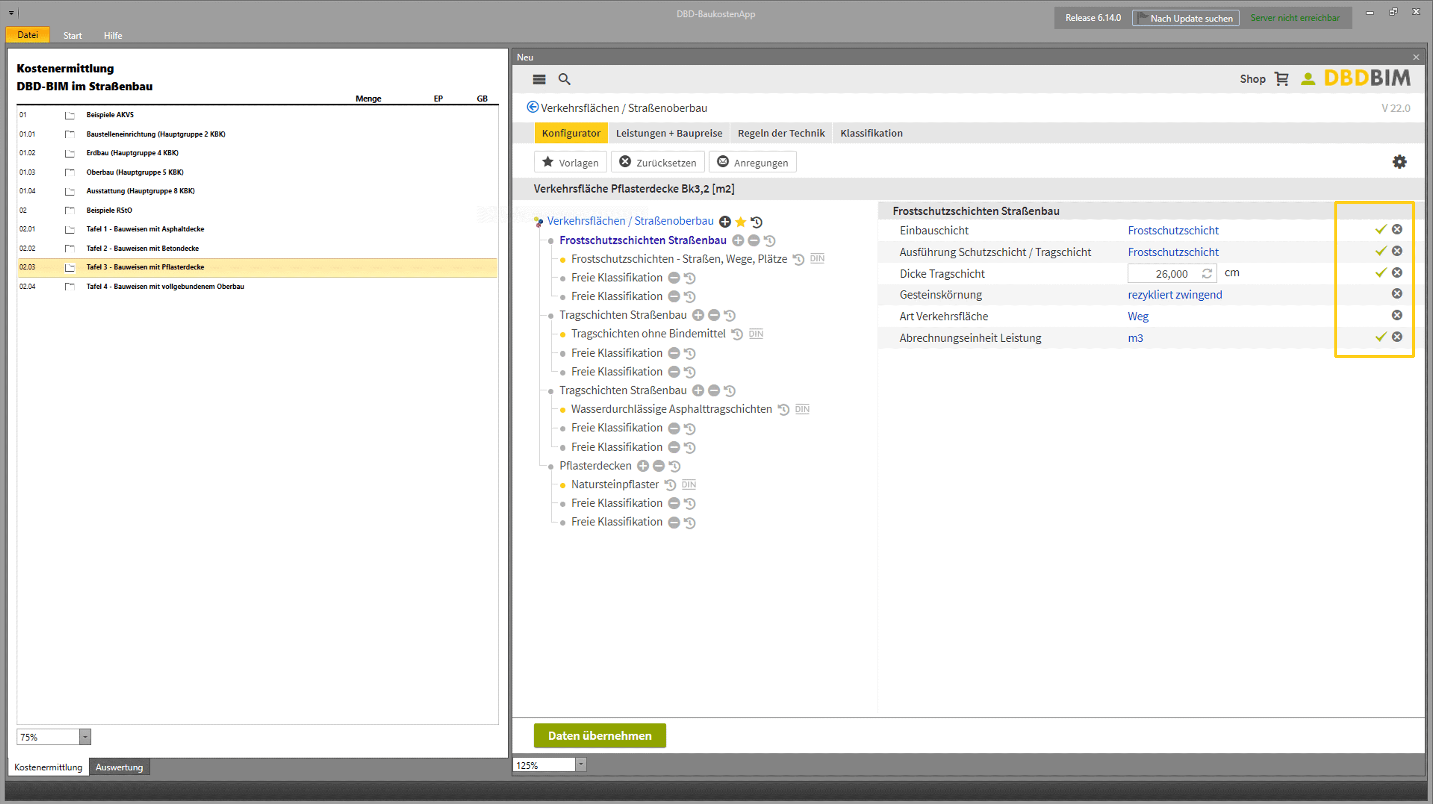Clear the Dicke Tragschicht value with X icon

[1397, 273]
